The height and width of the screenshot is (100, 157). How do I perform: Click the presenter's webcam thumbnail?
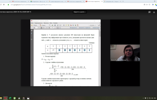[125, 53]
